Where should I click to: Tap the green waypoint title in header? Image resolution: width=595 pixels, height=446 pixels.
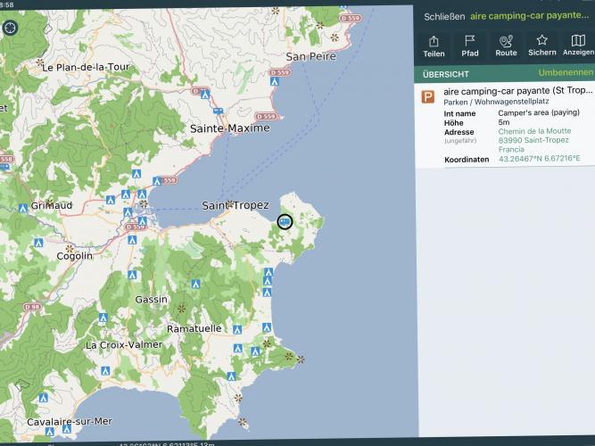530,16
